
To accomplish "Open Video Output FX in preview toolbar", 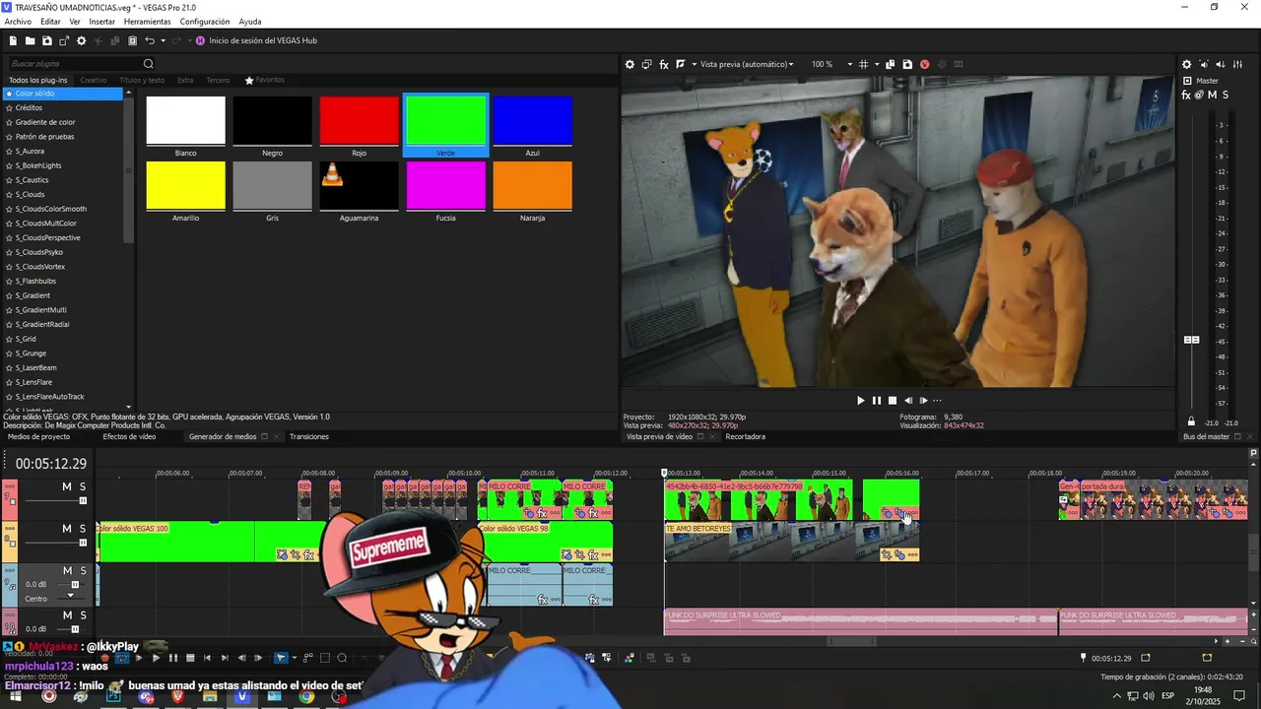I will [x=664, y=64].
